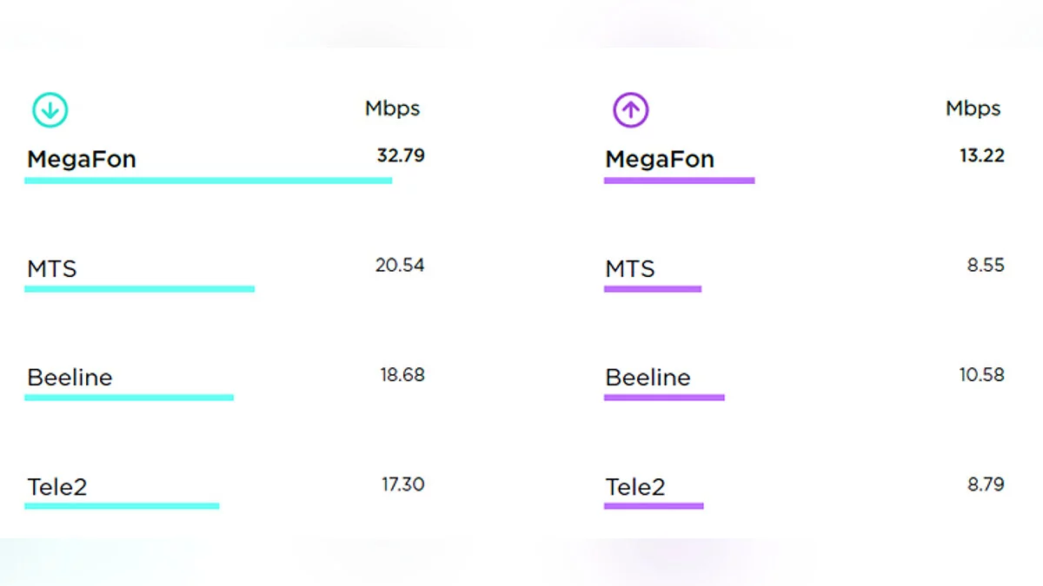
Task: Click MTS's teal download speed bar
Action: tap(139, 289)
